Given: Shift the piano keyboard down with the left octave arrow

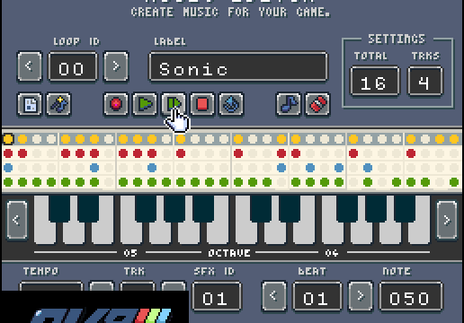Looking at the screenshot, I should pyautogui.click(x=17, y=221).
